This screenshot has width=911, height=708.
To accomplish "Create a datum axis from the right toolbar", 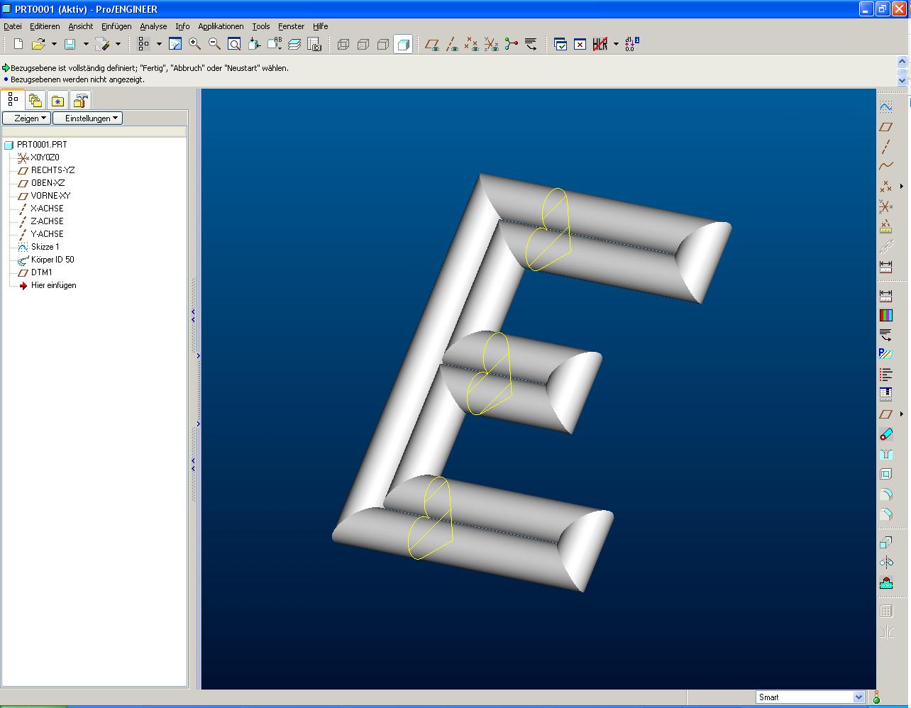I will 885,147.
